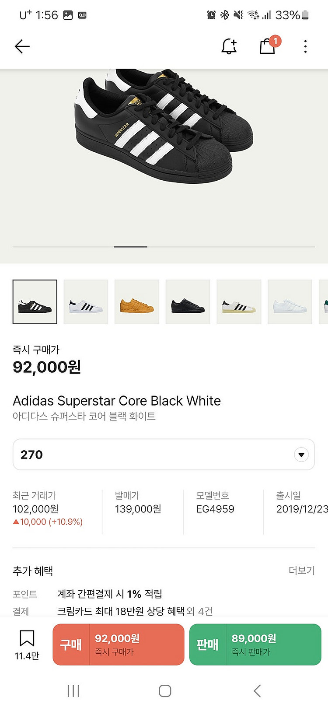
Task: Select the all-white Superstar thumbnail
Action: tap(290, 302)
